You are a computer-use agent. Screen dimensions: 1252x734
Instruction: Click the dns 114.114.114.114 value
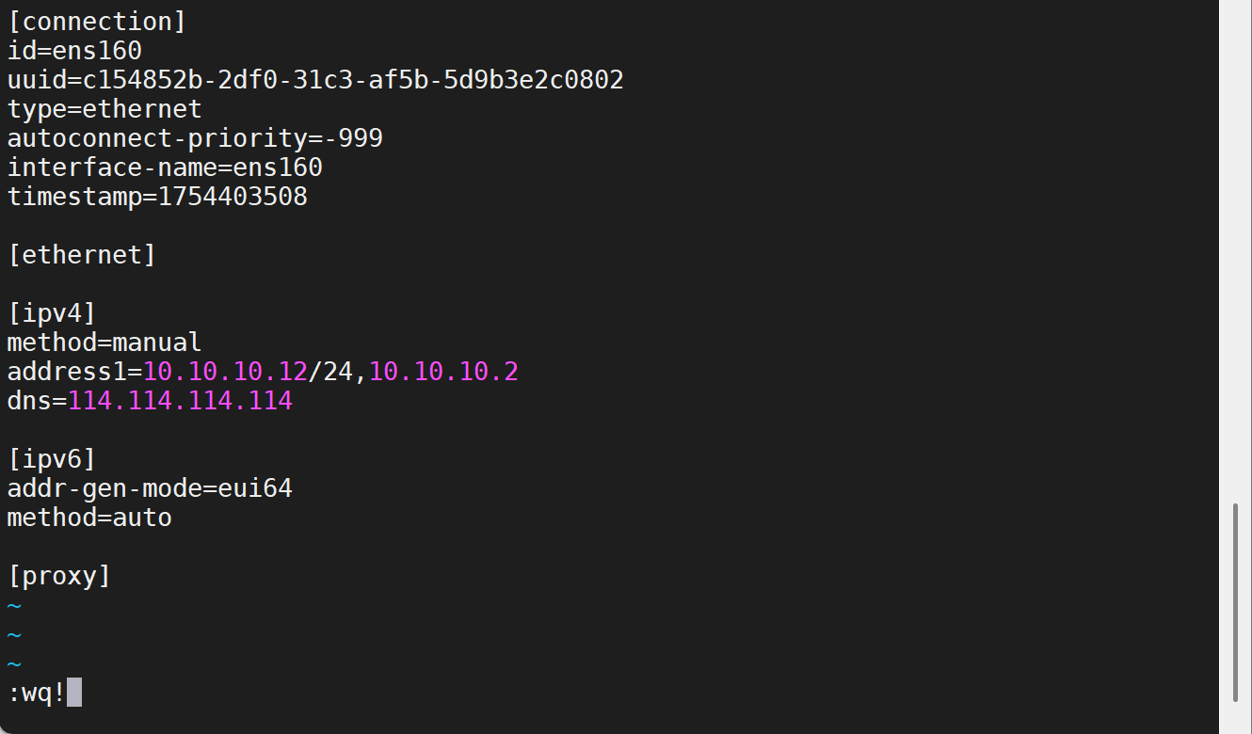coord(180,401)
